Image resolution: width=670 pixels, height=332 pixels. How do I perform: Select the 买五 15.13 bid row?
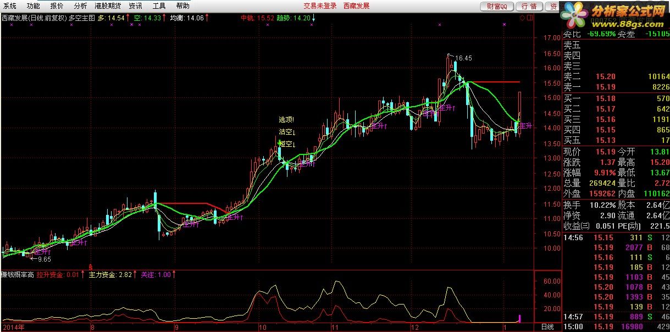tap(616, 140)
